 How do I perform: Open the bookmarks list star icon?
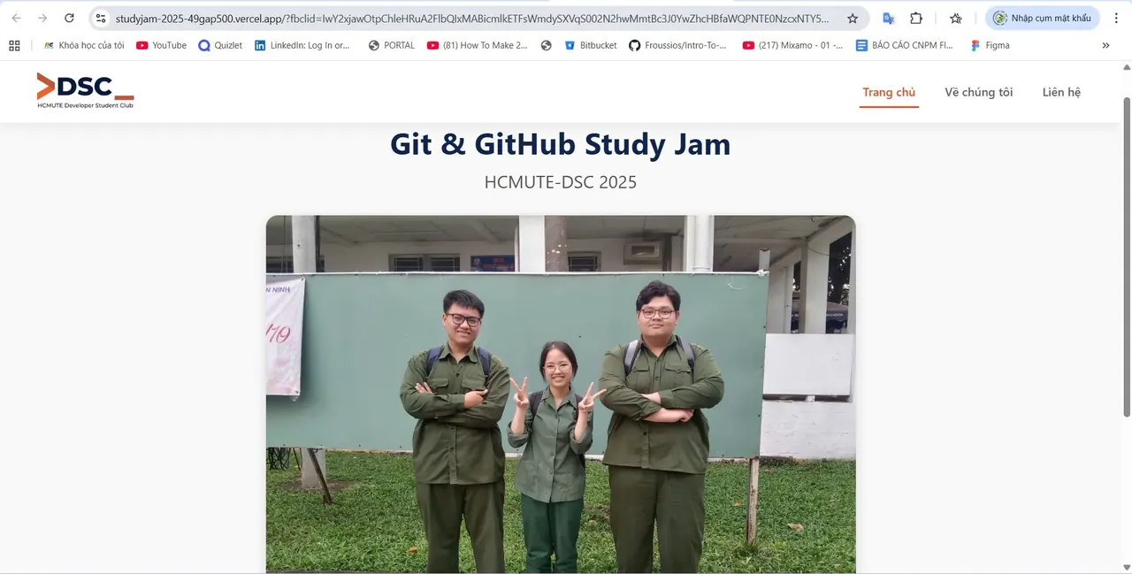(956, 18)
